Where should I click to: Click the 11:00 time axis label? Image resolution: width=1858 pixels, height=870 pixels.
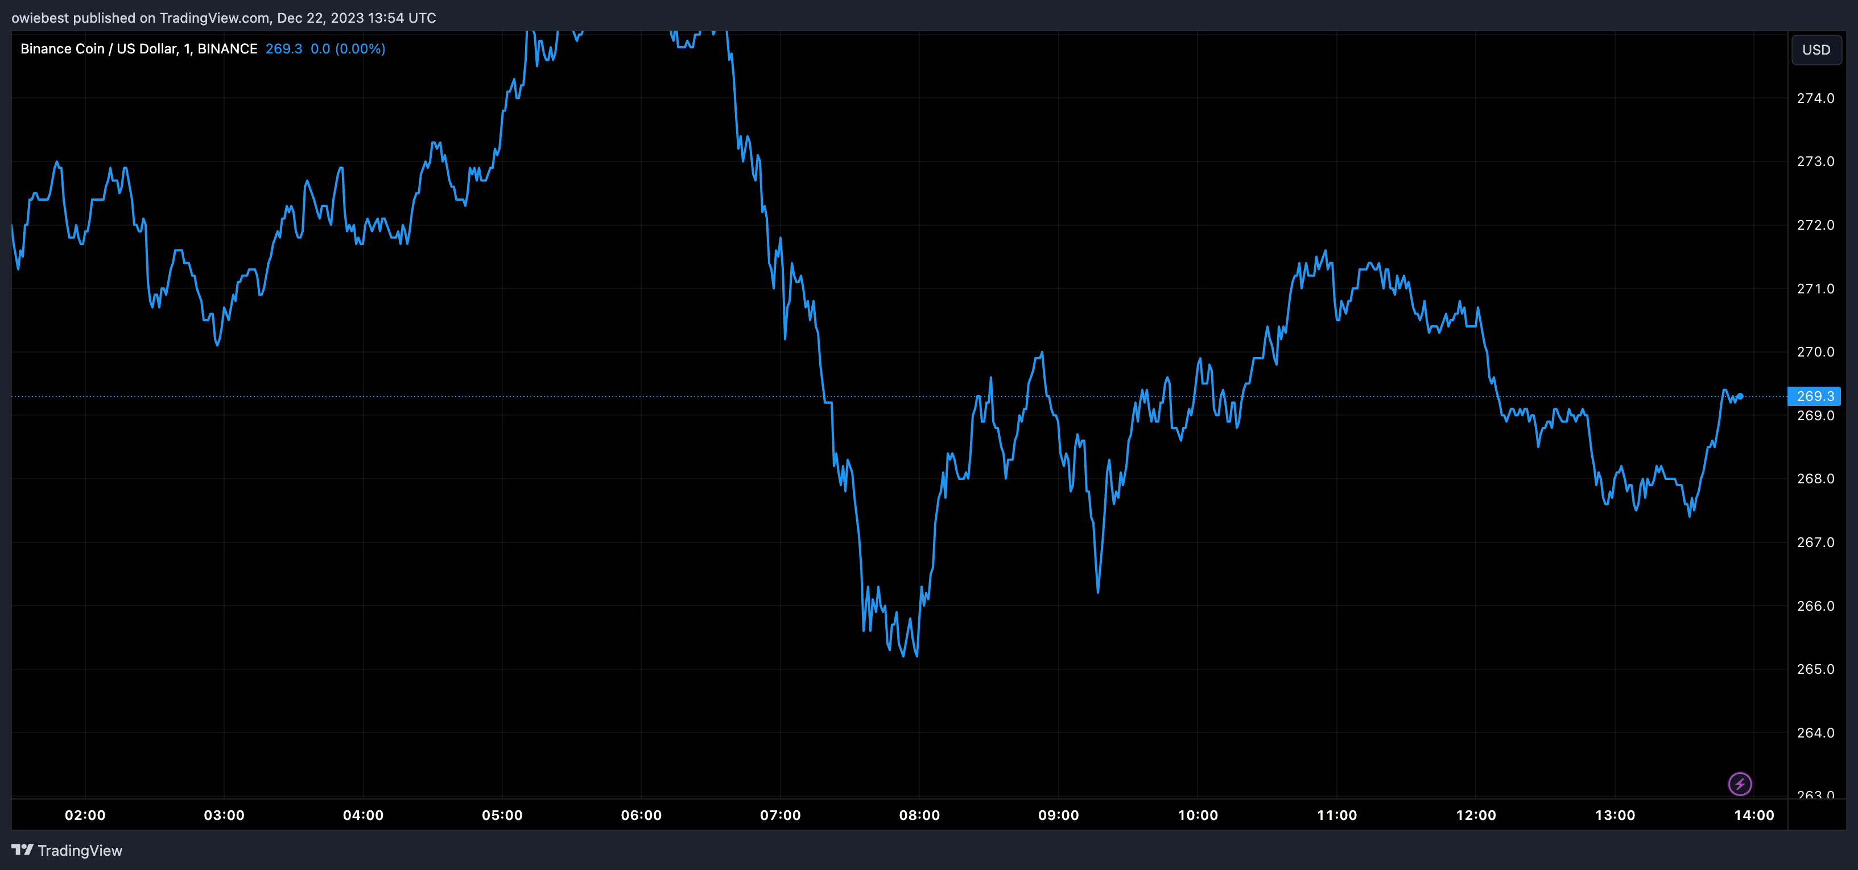(x=1336, y=815)
